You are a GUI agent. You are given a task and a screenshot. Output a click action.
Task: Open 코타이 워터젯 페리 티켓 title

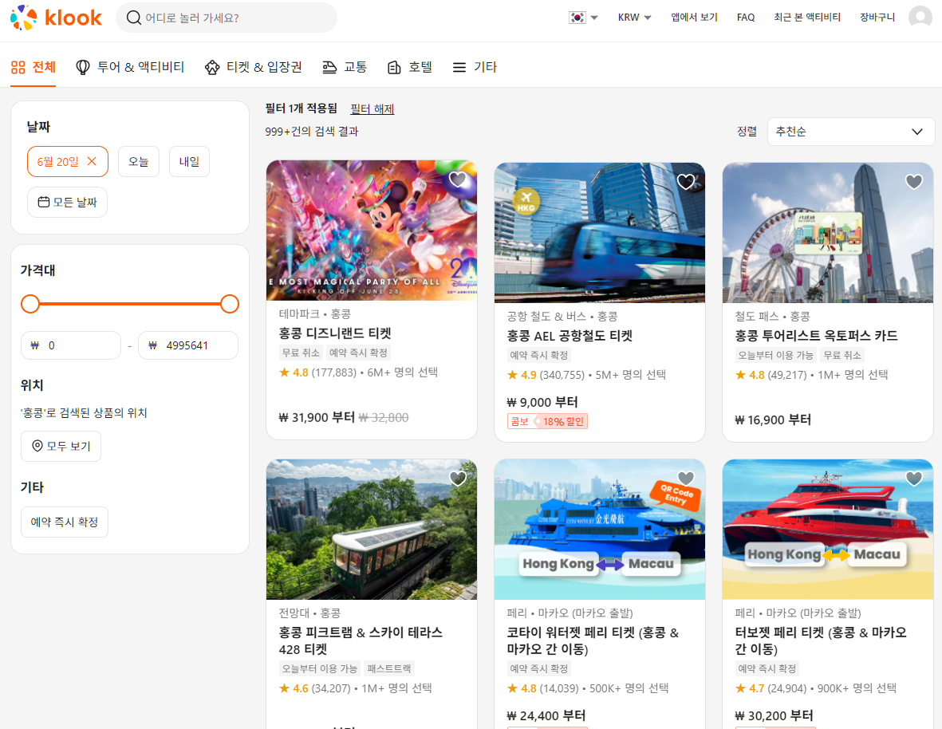[x=593, y=640]
